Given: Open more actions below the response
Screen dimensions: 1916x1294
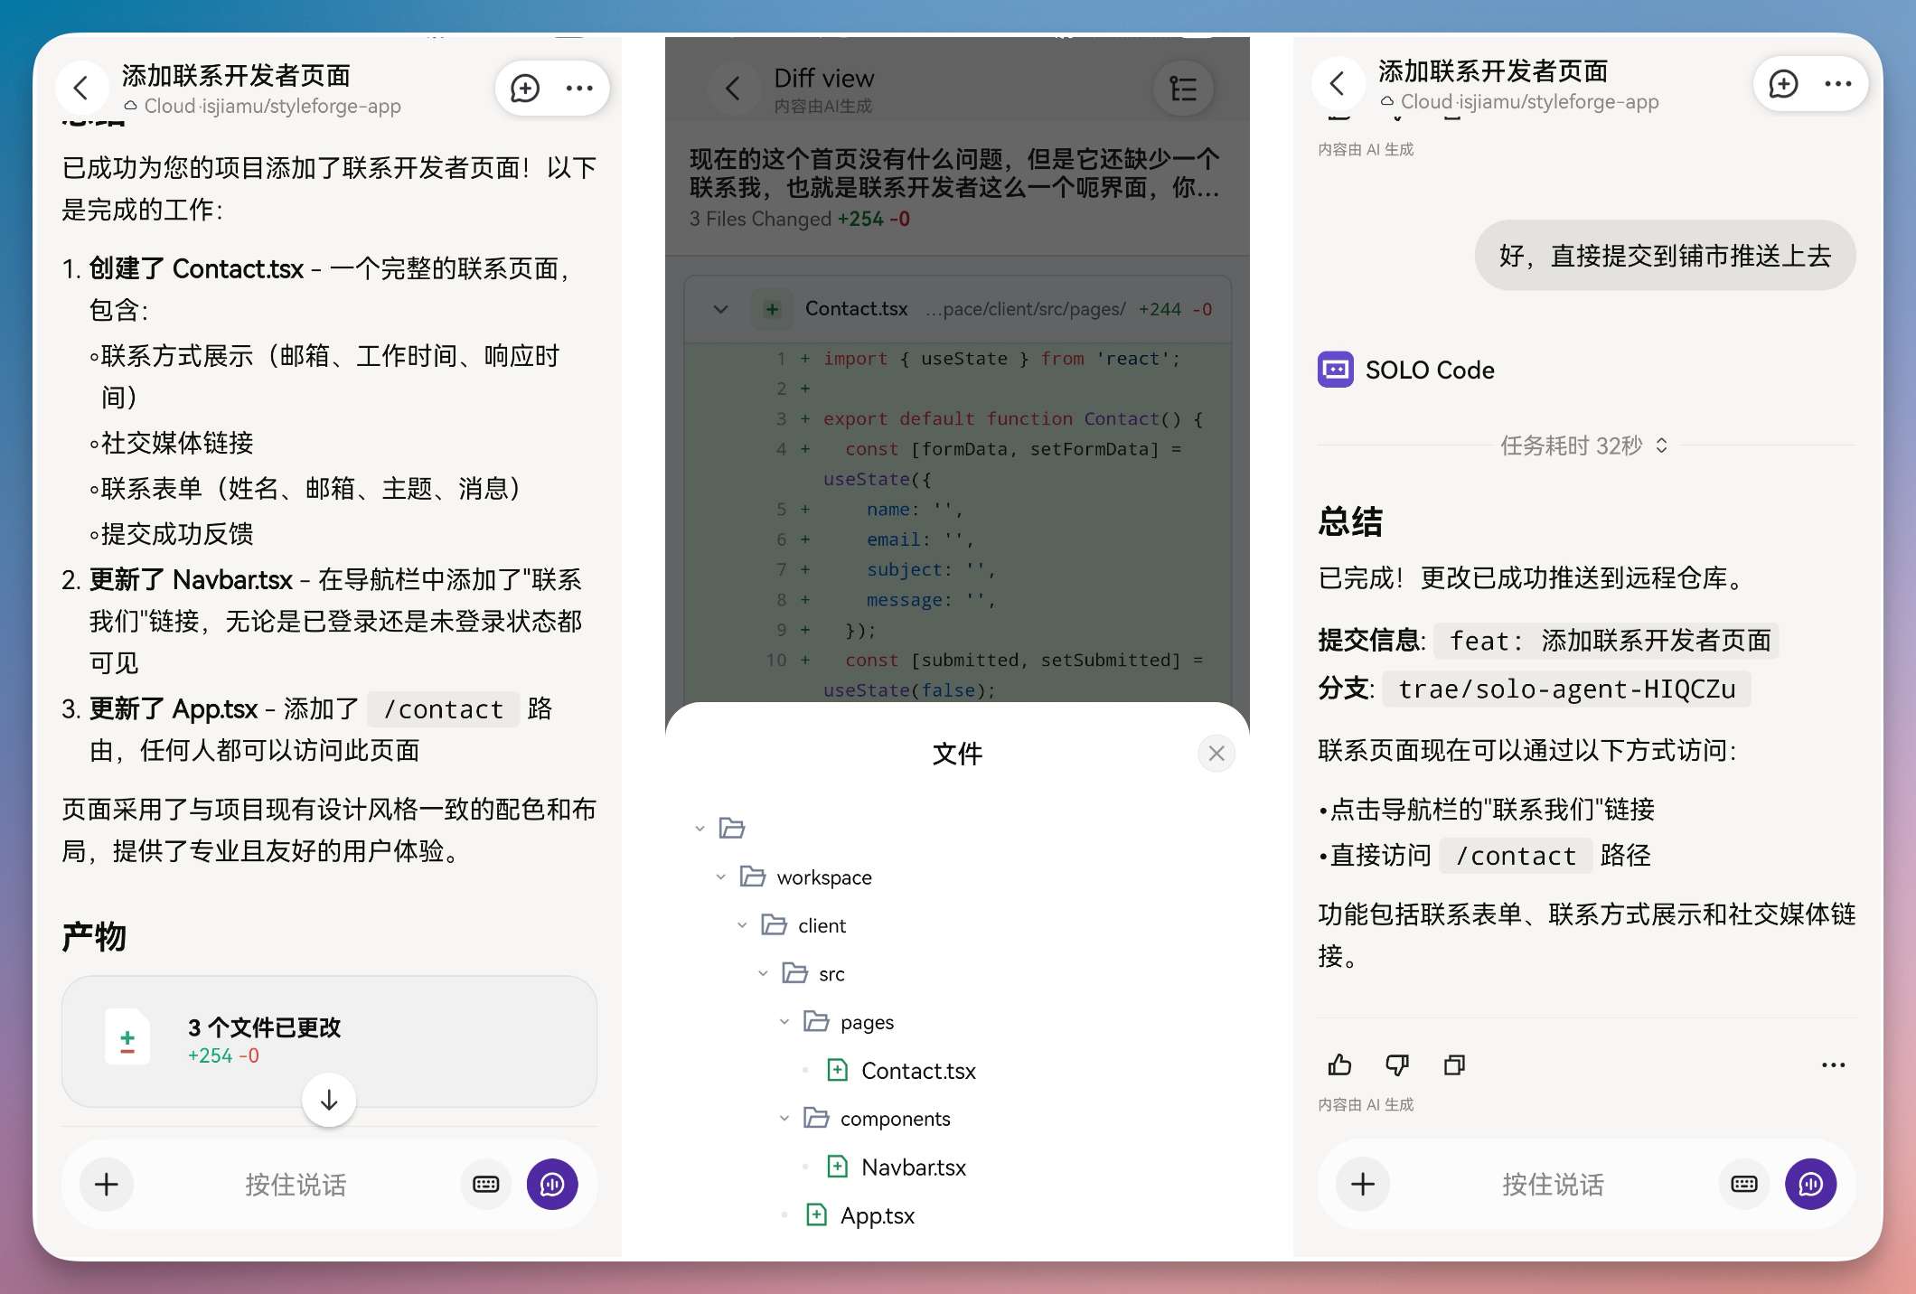Looking at the screenshot, I should tap(1834, 1064).
